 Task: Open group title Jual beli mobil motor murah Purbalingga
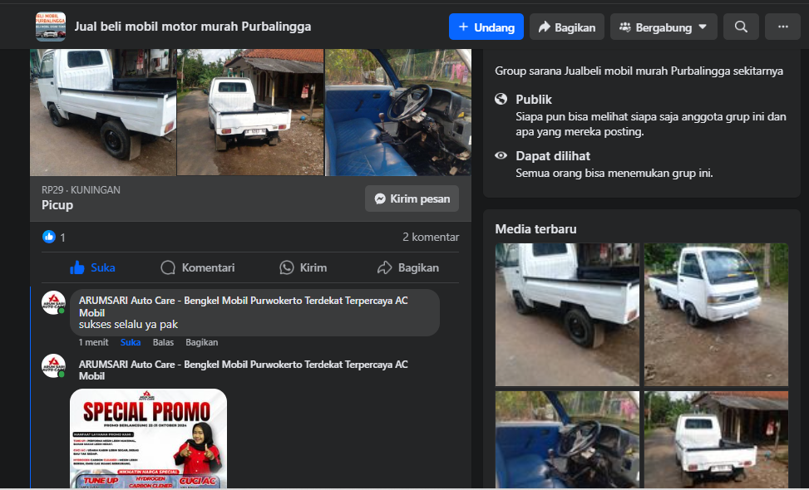192,27
